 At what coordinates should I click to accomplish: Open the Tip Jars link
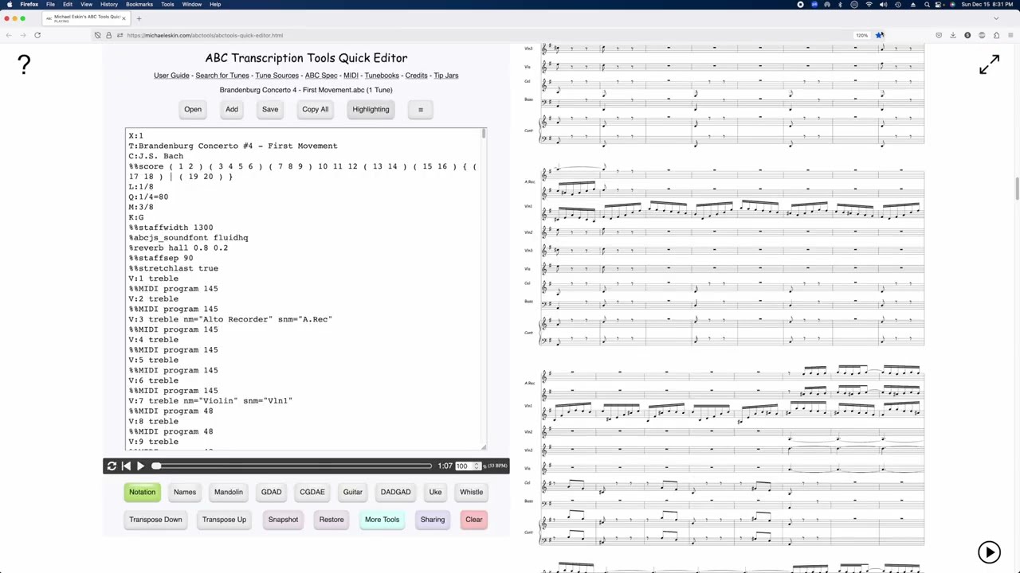446,76
